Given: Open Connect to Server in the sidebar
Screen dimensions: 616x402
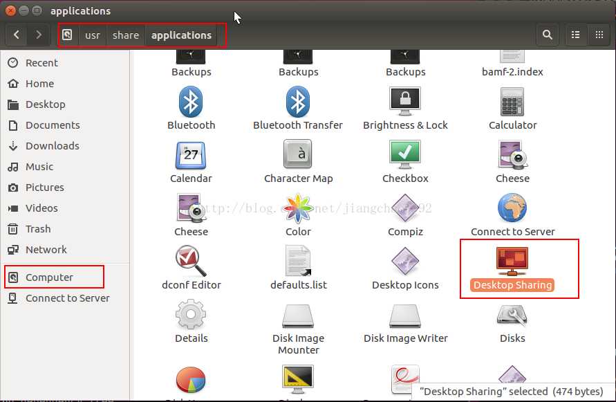Looking at the screenshot, I should coord(65,298).
